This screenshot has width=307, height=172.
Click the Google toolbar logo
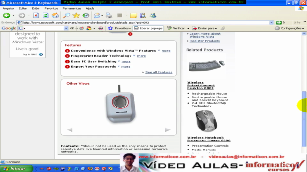coord(9,28)
